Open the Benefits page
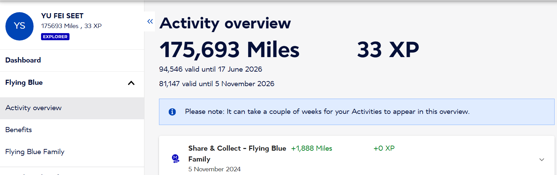557x175 pixels. tap(19, 130)
